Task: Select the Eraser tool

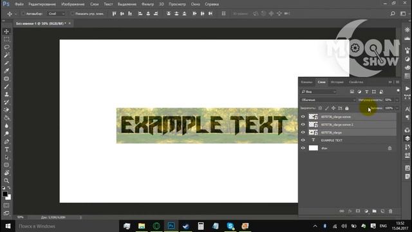Action: click(x=6, y=110)
